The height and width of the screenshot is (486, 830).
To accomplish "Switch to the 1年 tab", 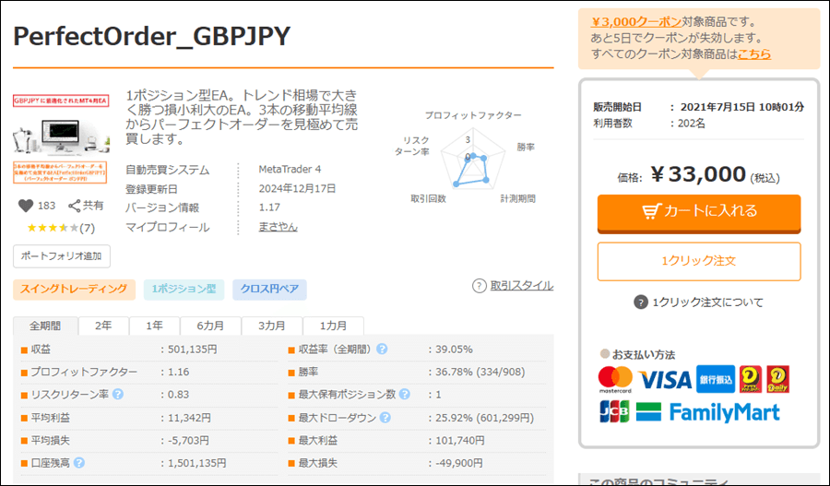I will (155, 326).
